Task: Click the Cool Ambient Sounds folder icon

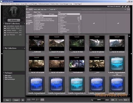Action: 5,26
